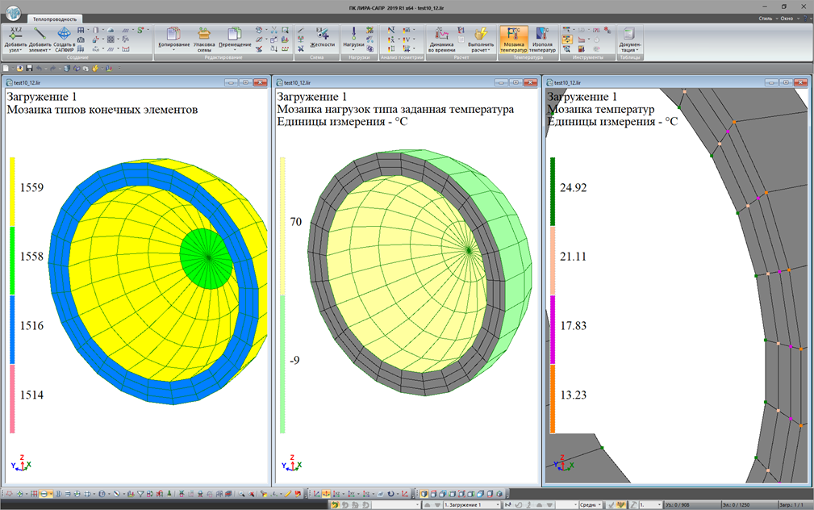Image resolution: width=814 pixels, height=510 pixels.
Task: Click the Add node (Добавить узел) icon
Action: 15,34
